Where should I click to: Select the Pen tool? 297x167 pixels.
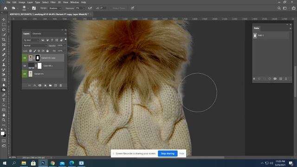click(4, 95)
